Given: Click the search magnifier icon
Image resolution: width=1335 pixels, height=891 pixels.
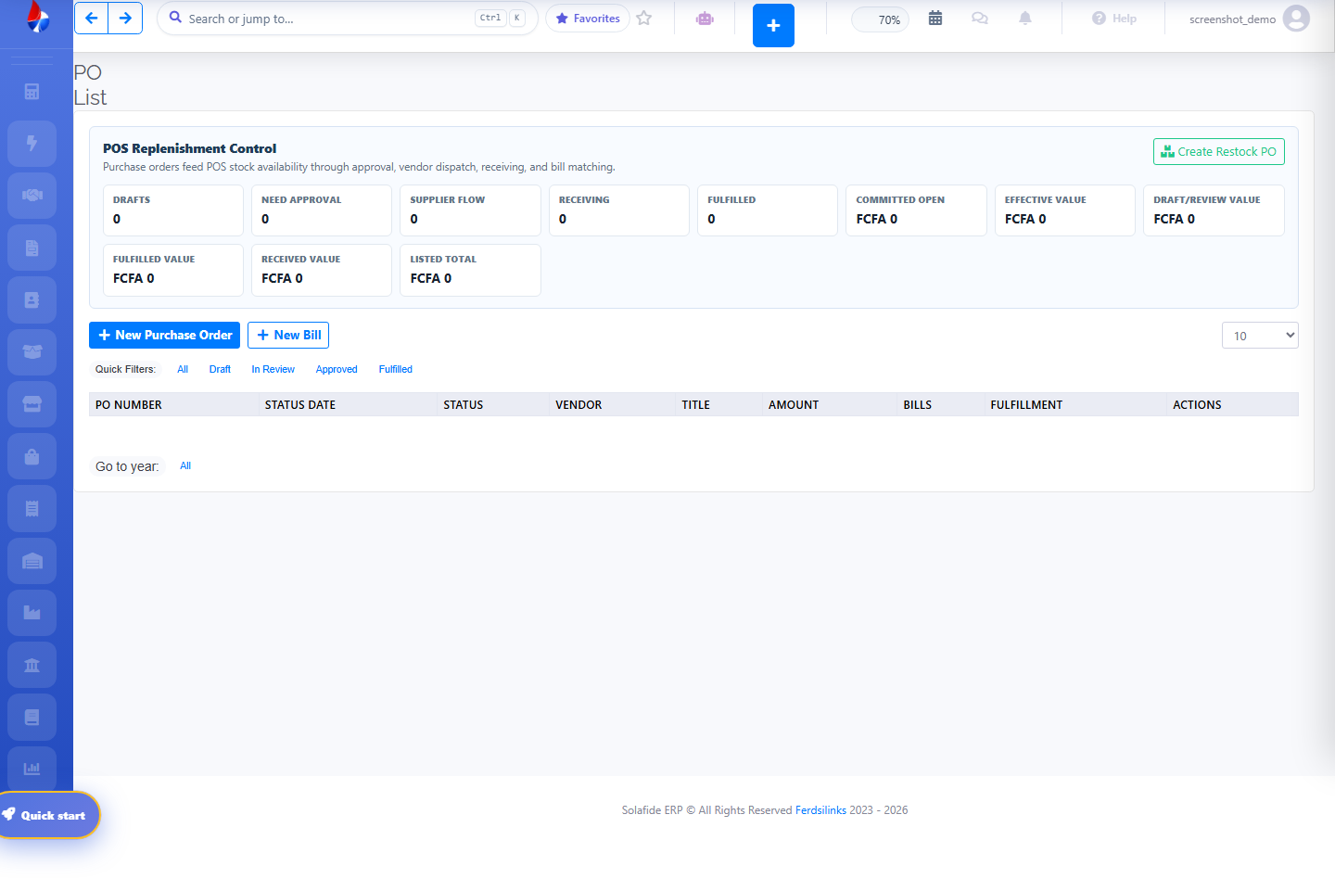Looking at the screenshot, I should pyautogui.click(x=175, y=18).
